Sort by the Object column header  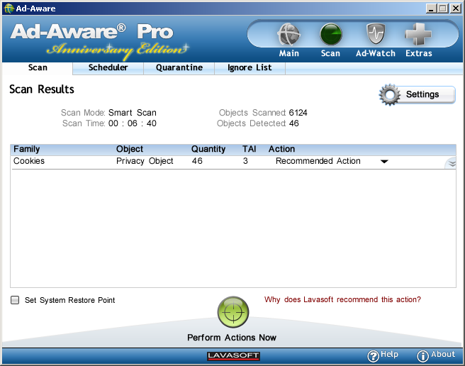pyautogui.click(x=130, y=149)
